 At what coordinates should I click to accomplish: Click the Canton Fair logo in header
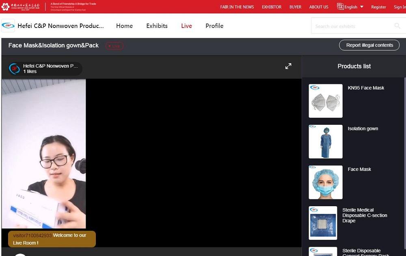point(21,6)
